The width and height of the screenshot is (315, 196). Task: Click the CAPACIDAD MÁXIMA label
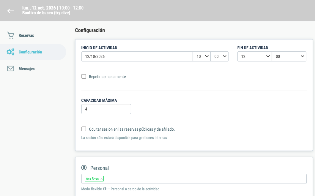99,100
